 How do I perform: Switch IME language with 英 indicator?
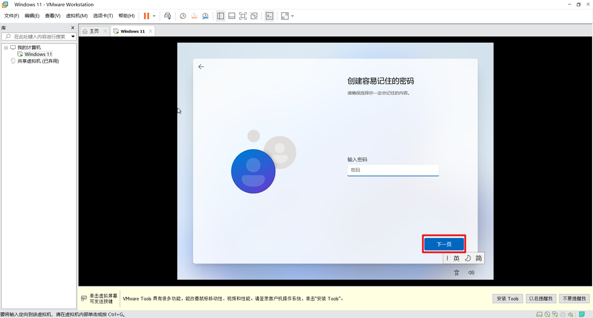click(x=457, y=258)
